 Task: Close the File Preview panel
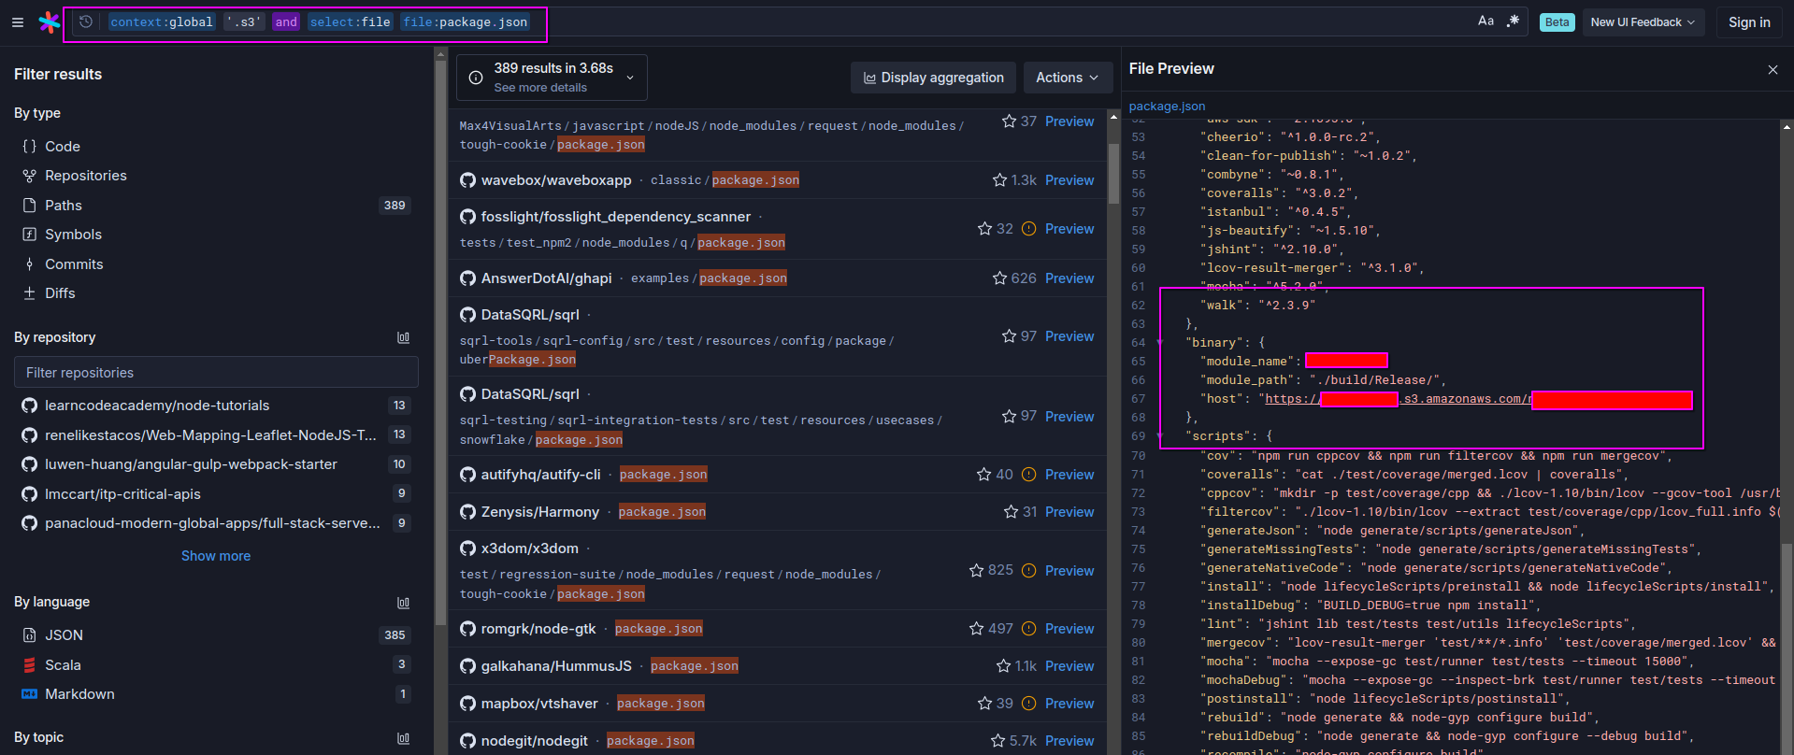pyautogui.click(x=1772, y=69)
